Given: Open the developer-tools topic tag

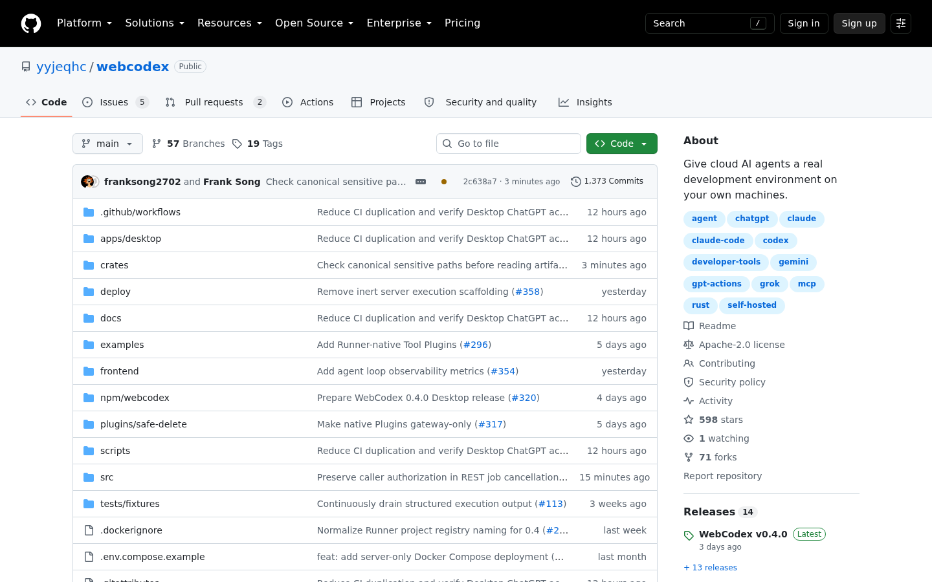Looking at the screenshot, I should (x=726, y=262).
